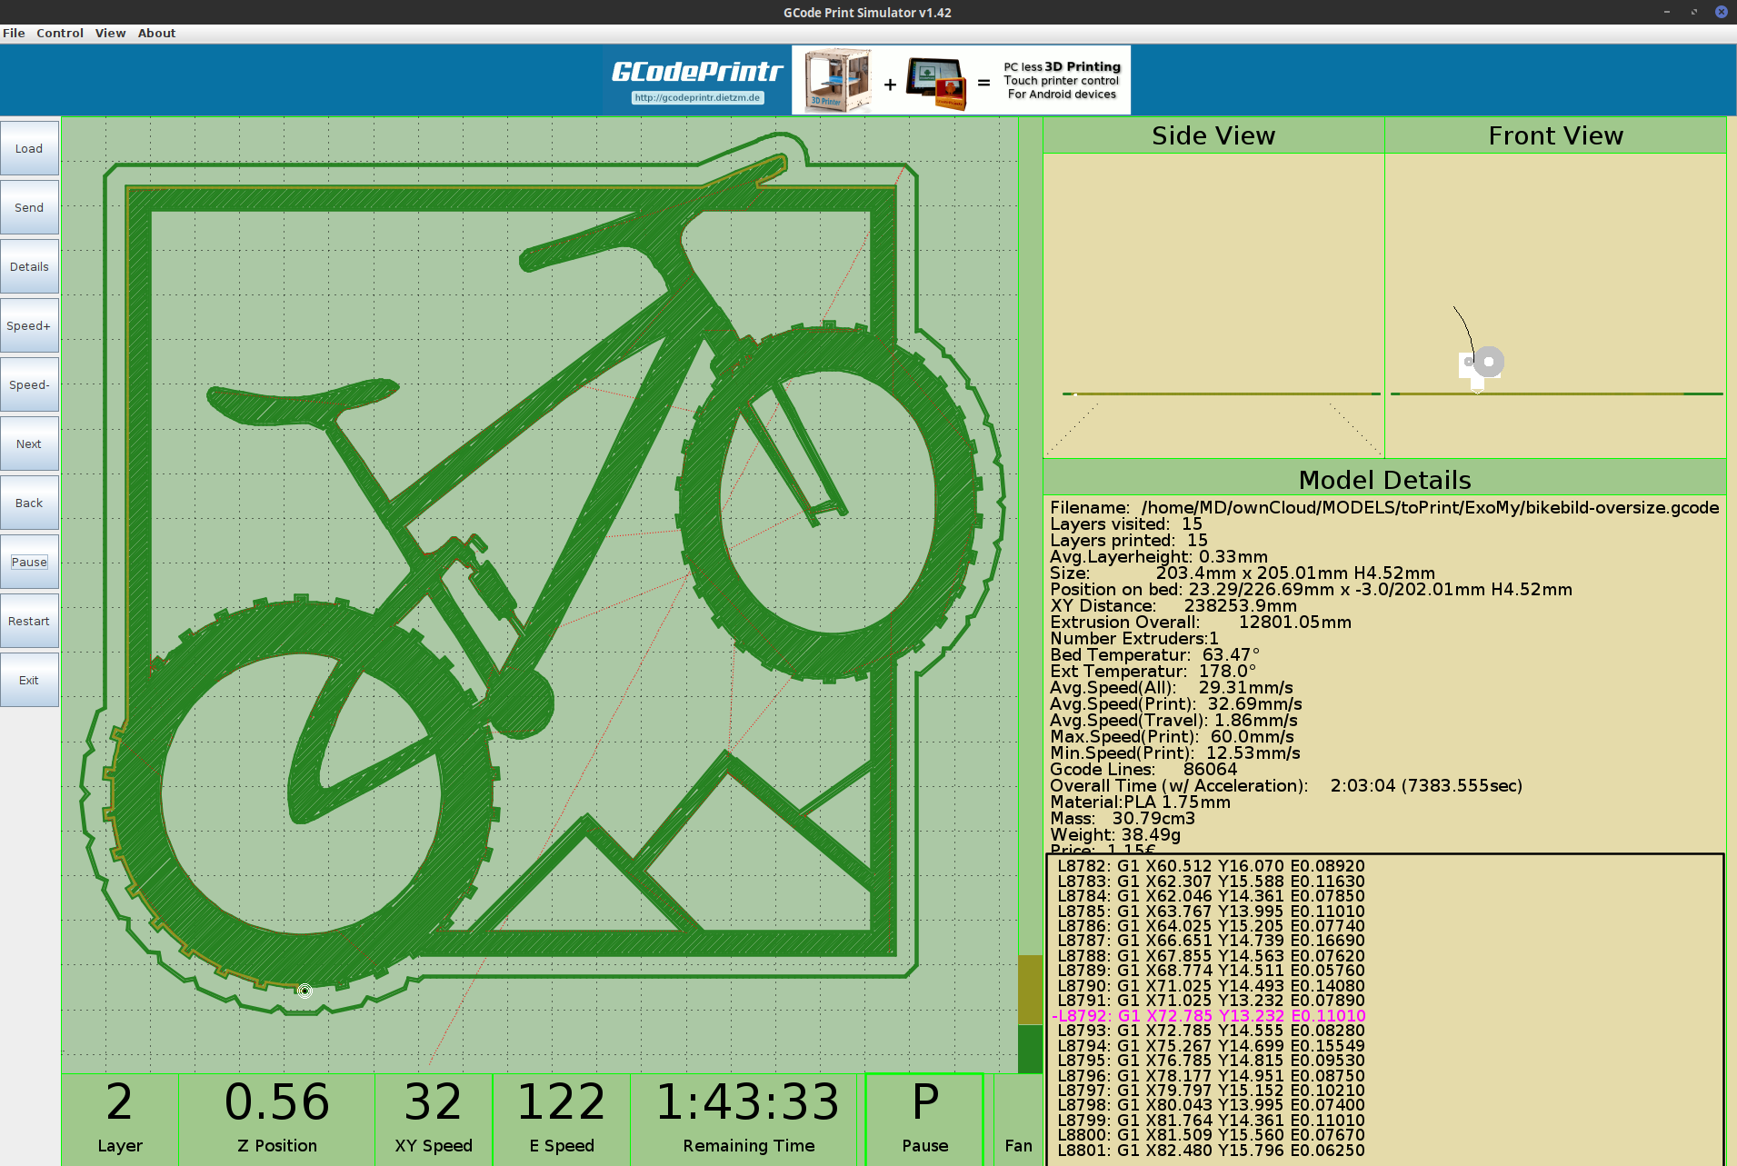Send the GCode to the printer
Viewport: 1737px width, 1166px height.
click(28, 207)
